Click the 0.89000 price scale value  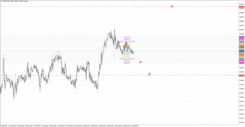(241, 13)
